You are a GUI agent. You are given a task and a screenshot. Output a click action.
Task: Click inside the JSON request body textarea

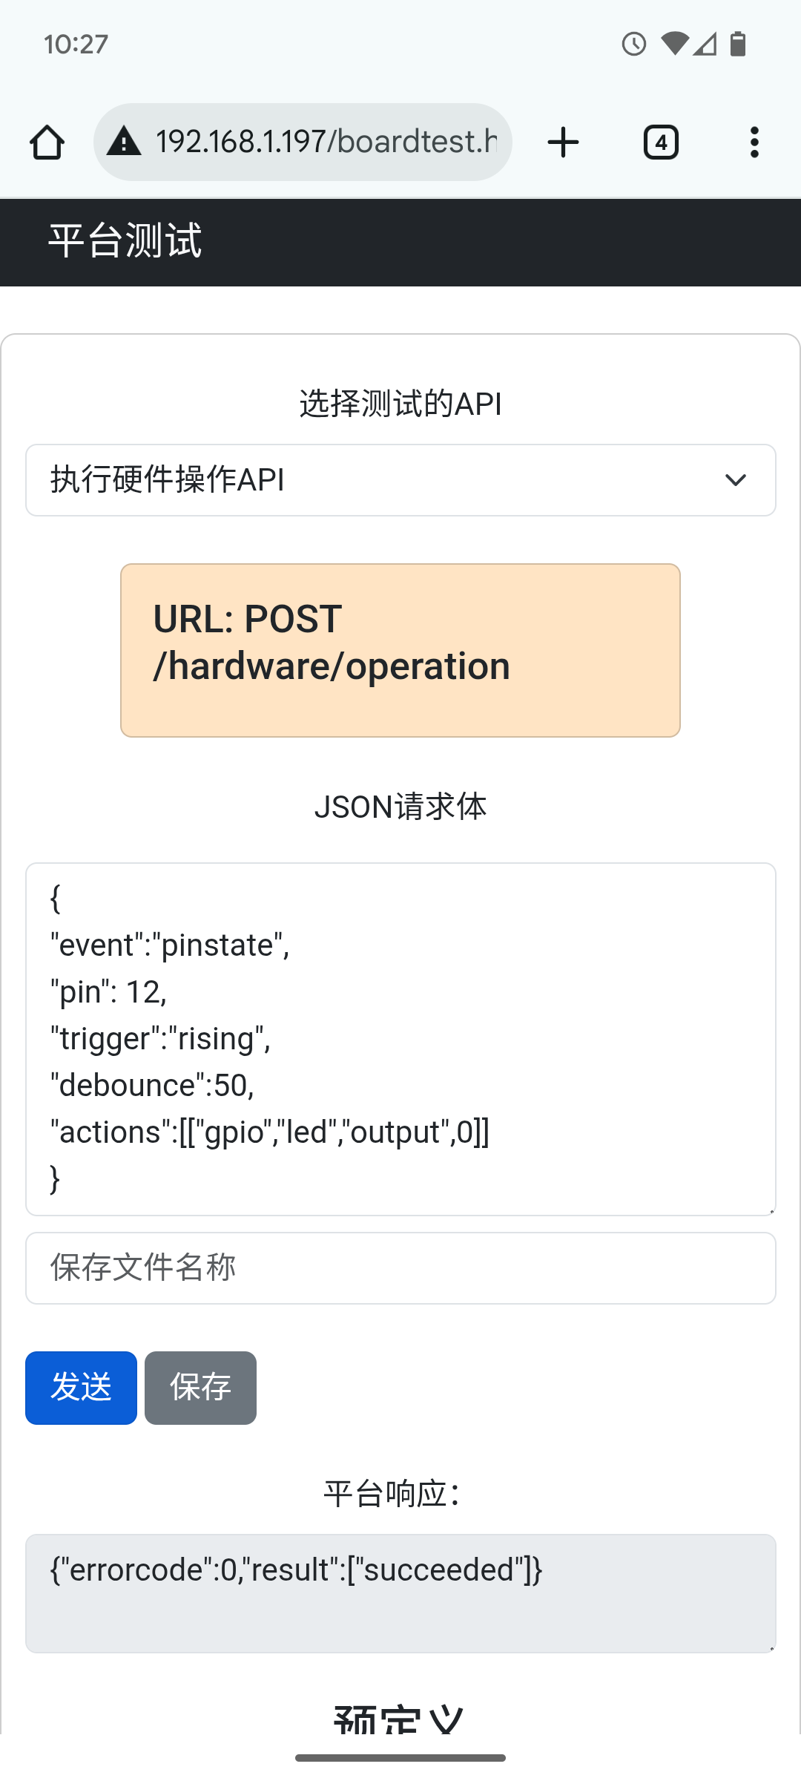click(x=400, y=1039)
